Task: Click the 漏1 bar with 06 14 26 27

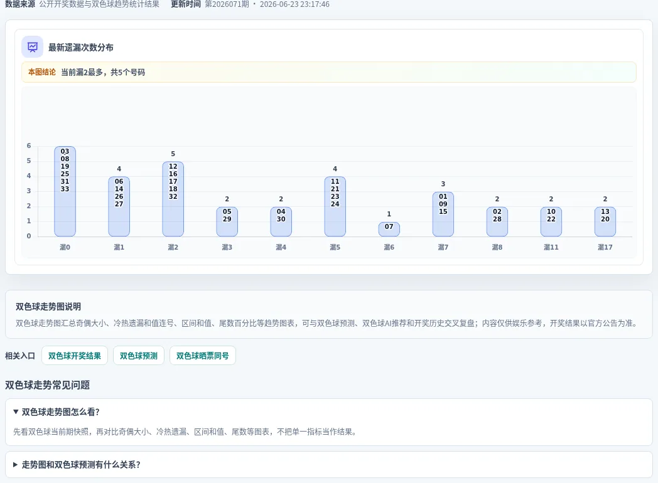Action: [x=119, y=206]
